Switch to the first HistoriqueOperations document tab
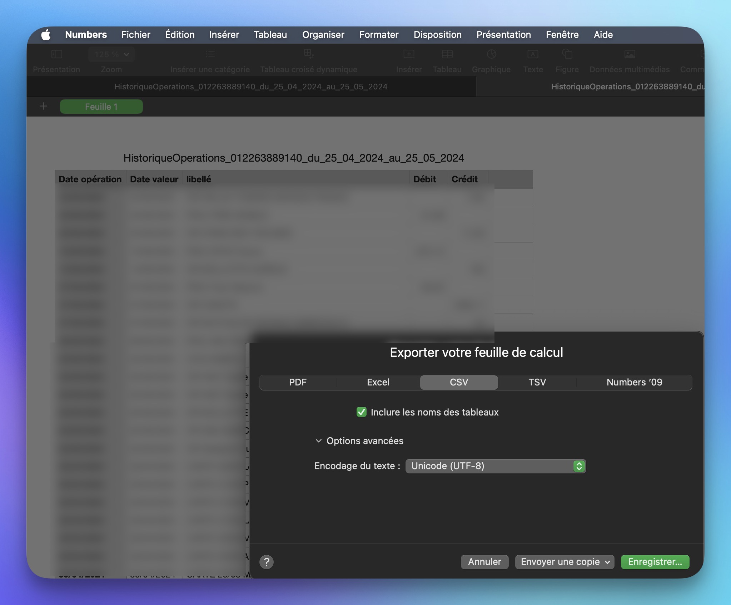 click(x=251, y=87)
